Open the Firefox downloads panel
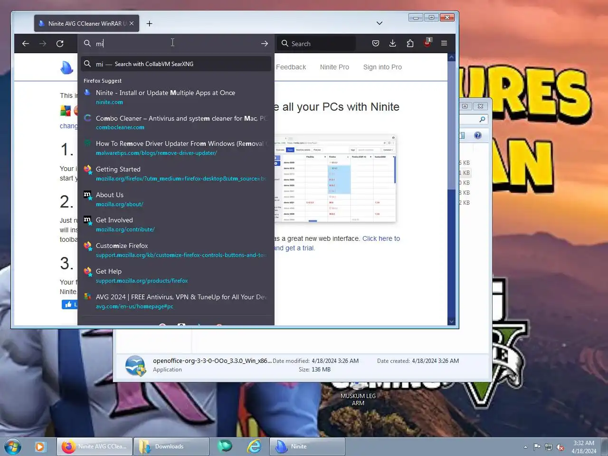608x456 pixels. coord(393,44)
